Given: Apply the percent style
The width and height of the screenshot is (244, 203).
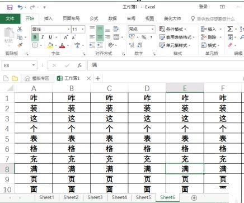Looking at the screenshot, I should 144,37.
